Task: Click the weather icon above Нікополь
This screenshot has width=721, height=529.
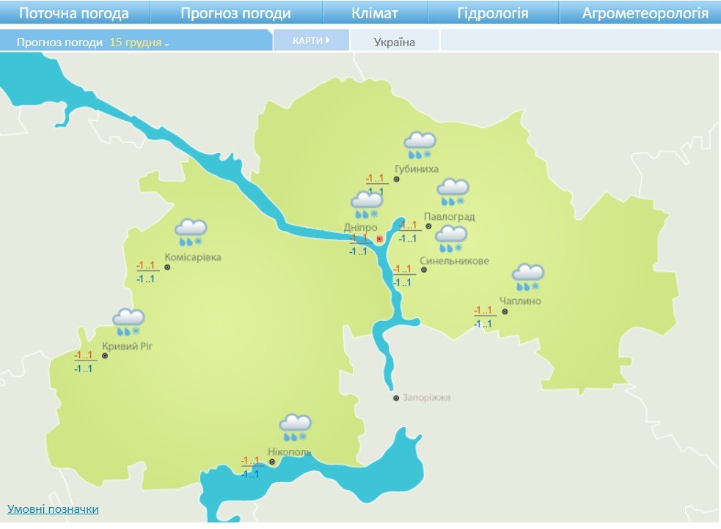Action: click(x=295, y=428)
